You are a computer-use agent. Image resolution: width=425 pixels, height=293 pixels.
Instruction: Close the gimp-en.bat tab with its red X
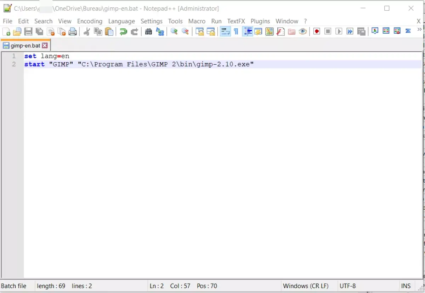(45, 45)
